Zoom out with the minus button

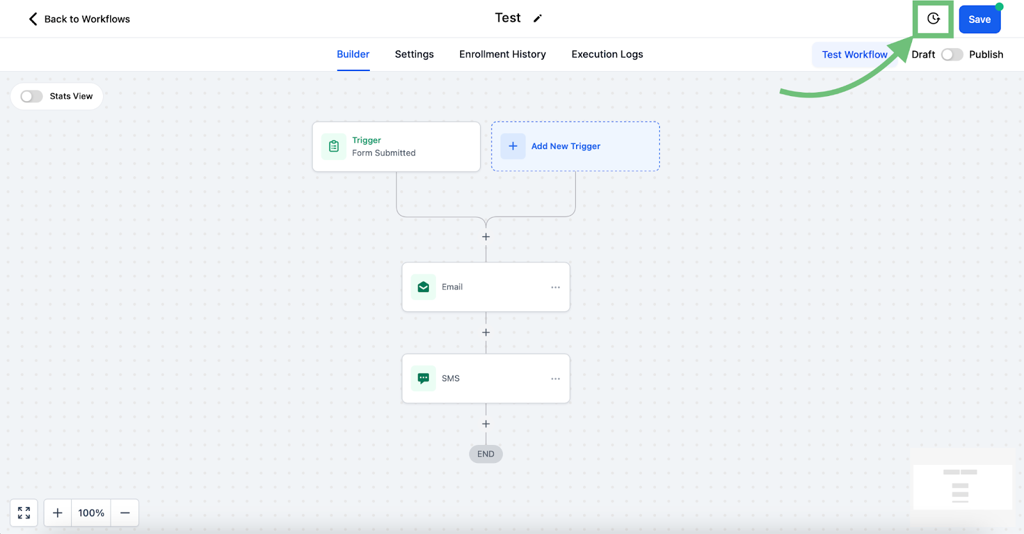(125, 513)
